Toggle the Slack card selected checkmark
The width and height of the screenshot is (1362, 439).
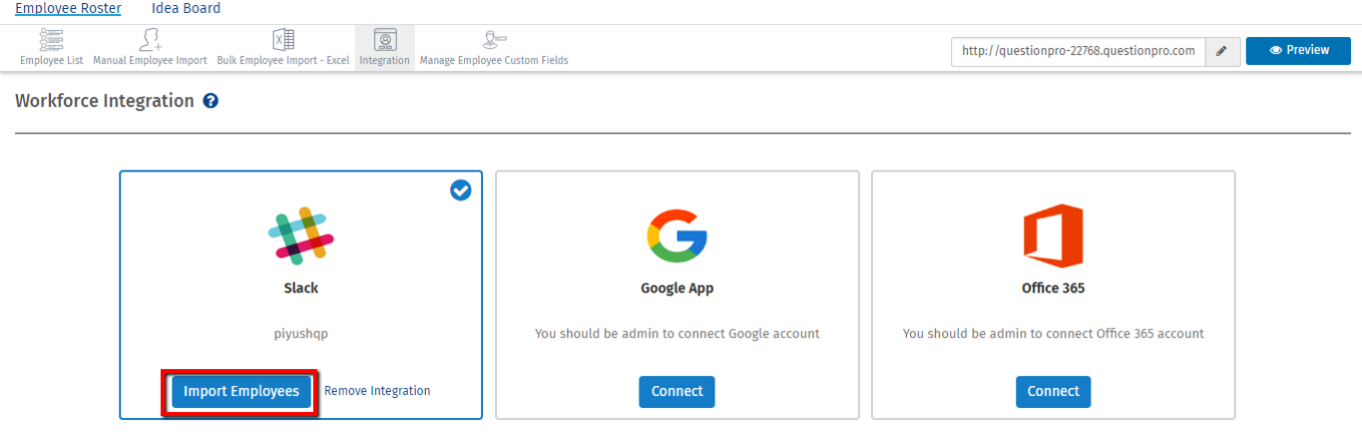click(x=460, y=191)
